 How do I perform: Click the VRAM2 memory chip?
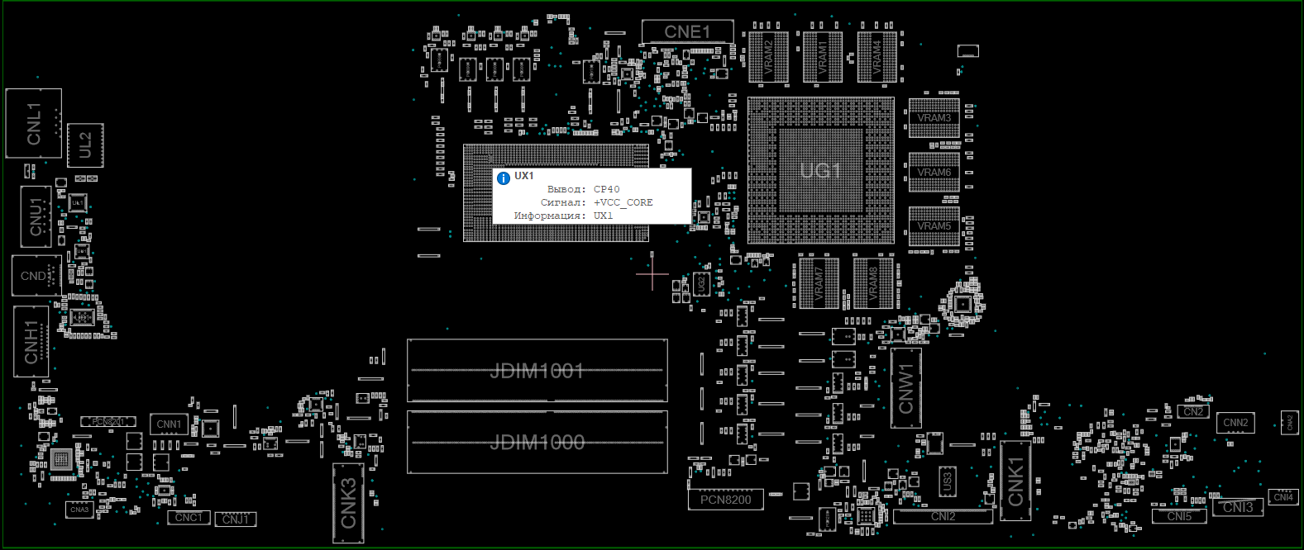[x=768, y=57]
